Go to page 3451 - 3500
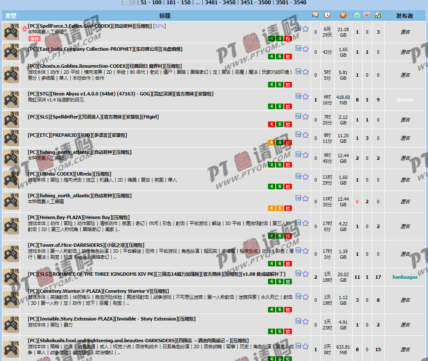Viewport: 428px width, 361px height. [x=256, y=3]
